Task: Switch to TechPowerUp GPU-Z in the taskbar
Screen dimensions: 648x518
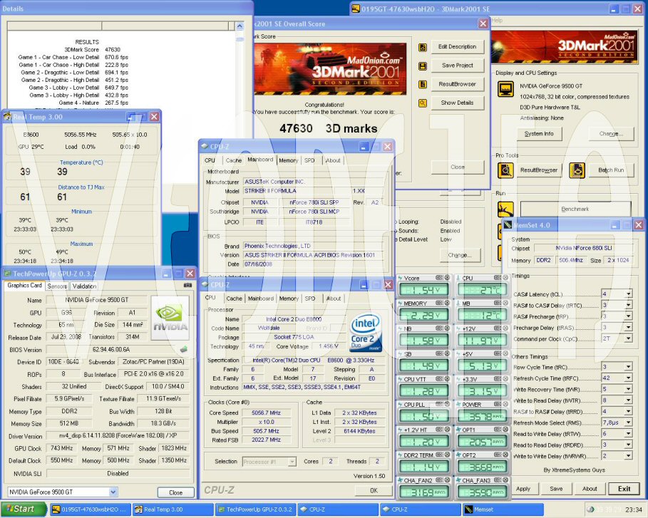Action: 255,509
